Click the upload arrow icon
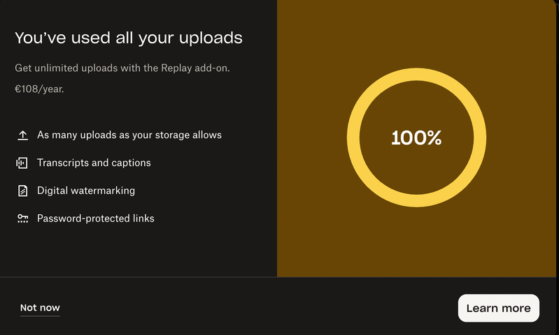 pyautogui.click(x=22, y=135)
